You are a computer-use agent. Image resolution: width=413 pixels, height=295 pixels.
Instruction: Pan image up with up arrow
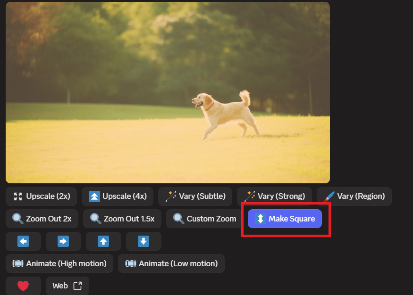[x=103, y=241]
